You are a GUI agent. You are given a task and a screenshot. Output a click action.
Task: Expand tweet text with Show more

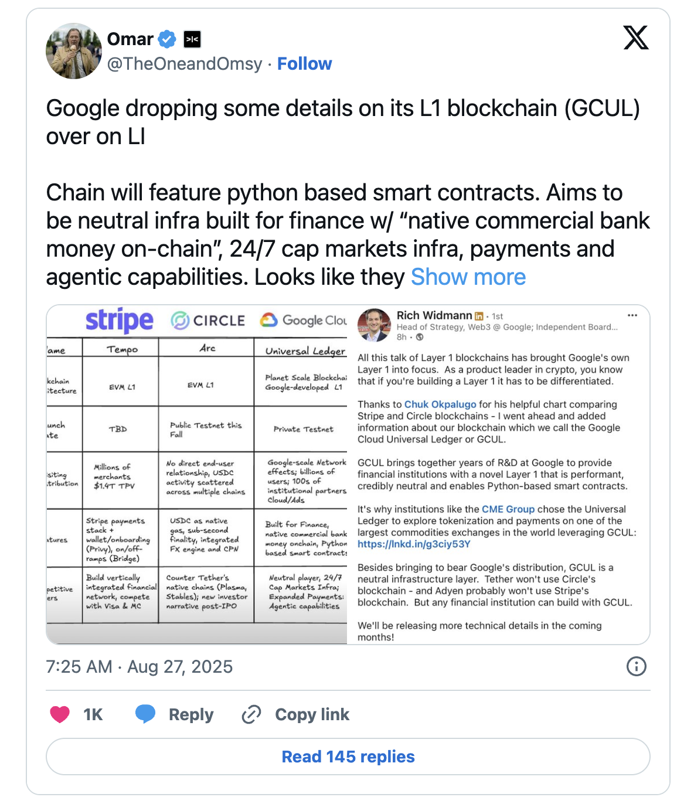468,277
